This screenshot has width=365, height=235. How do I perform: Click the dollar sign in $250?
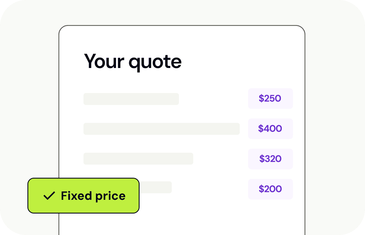click(262, 98)
